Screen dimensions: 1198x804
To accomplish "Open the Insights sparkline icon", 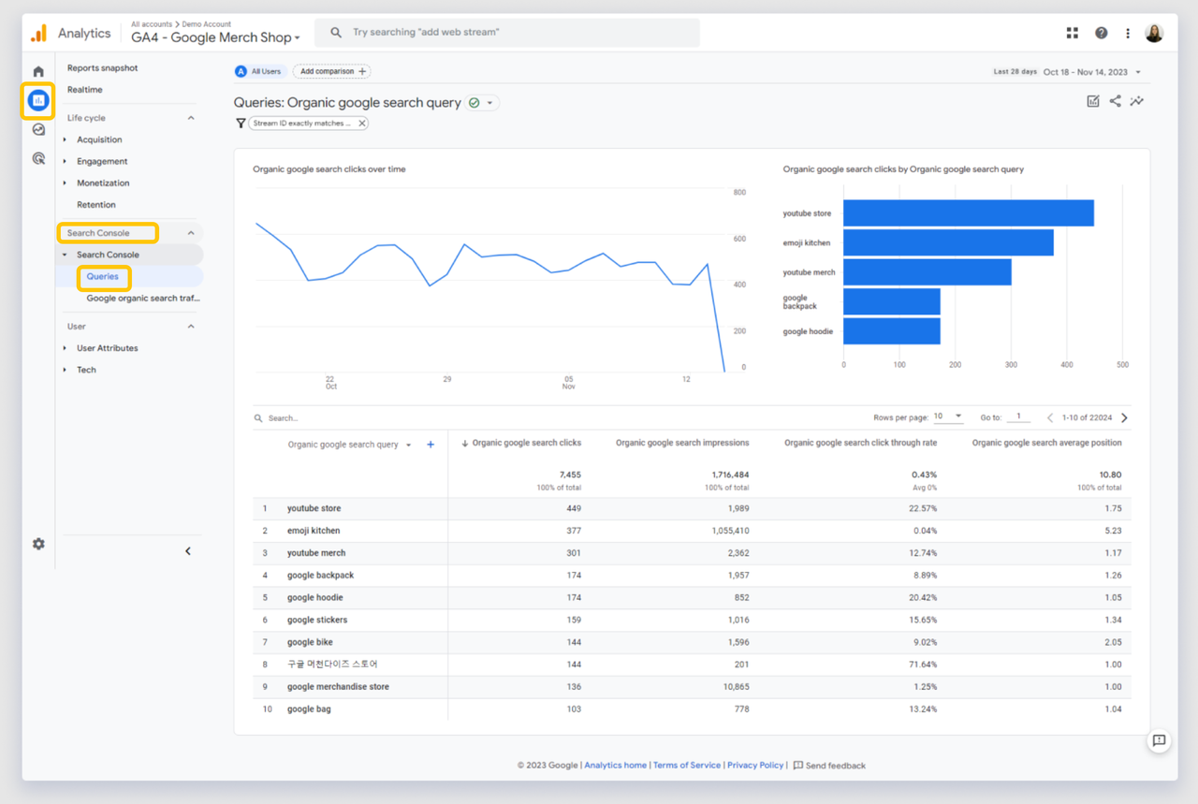I will tap(1136, 101).
